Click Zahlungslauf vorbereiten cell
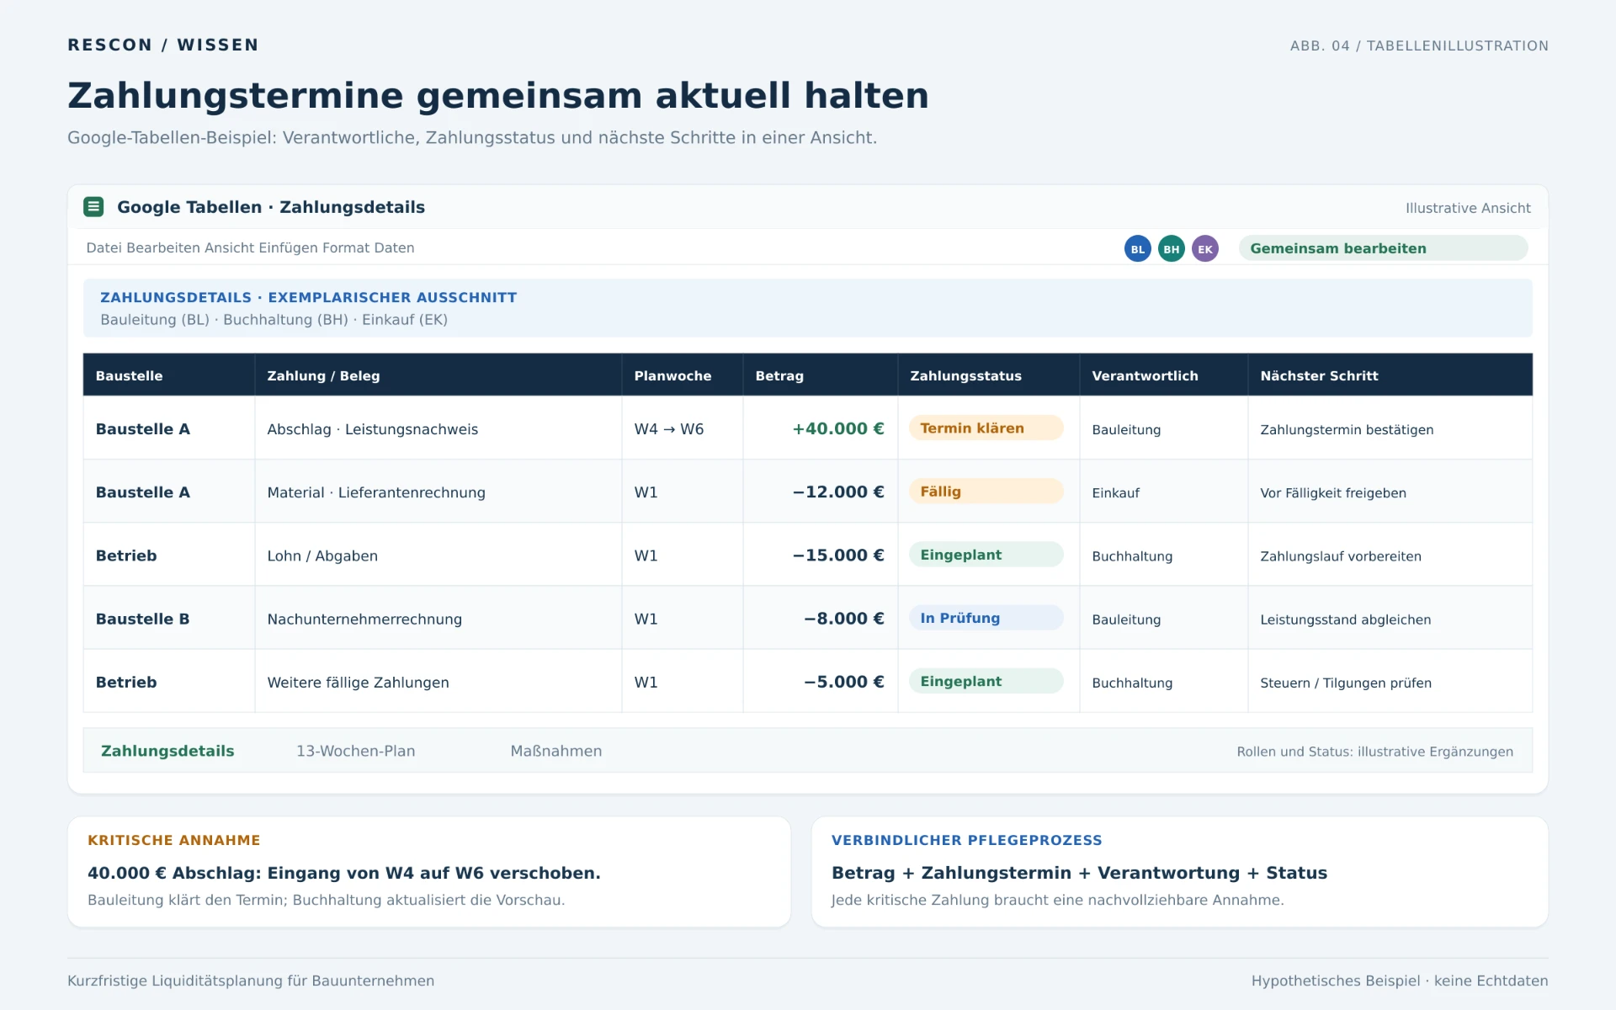This screenshot has height=1010, width=1616. coord(1390,555)
